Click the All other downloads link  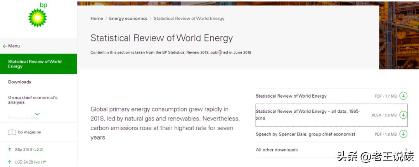277,150
